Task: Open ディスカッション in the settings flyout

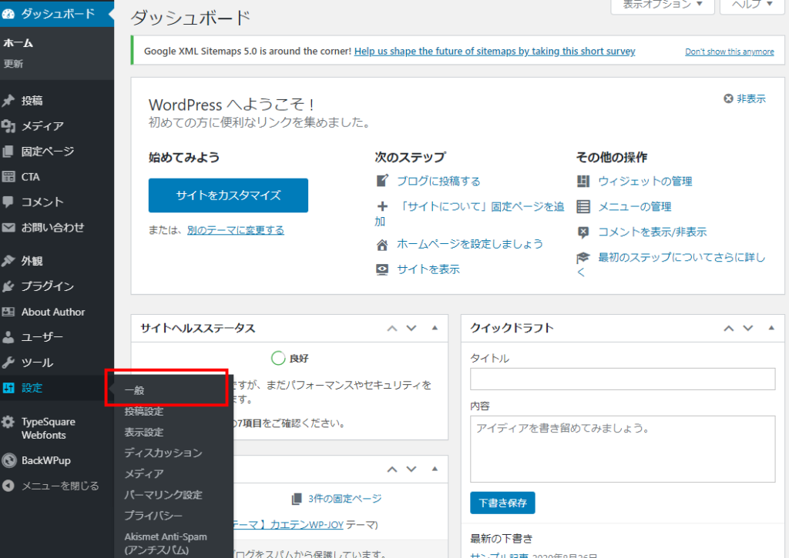Action: [163, 453]
